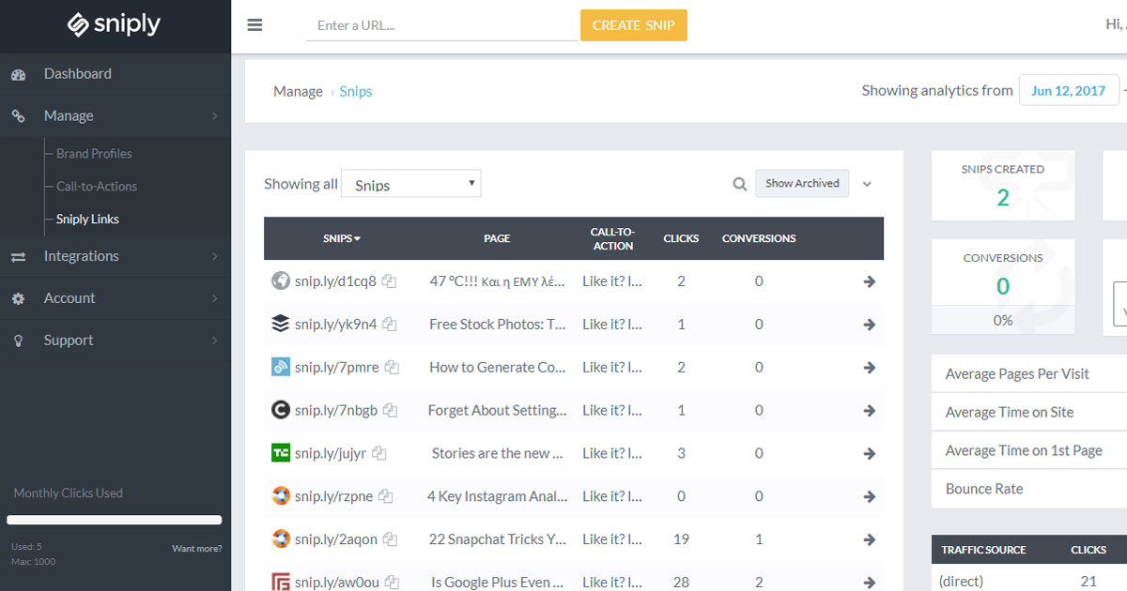Sort by the Conversions column header

pyautogui.click(x=759, y=238)
